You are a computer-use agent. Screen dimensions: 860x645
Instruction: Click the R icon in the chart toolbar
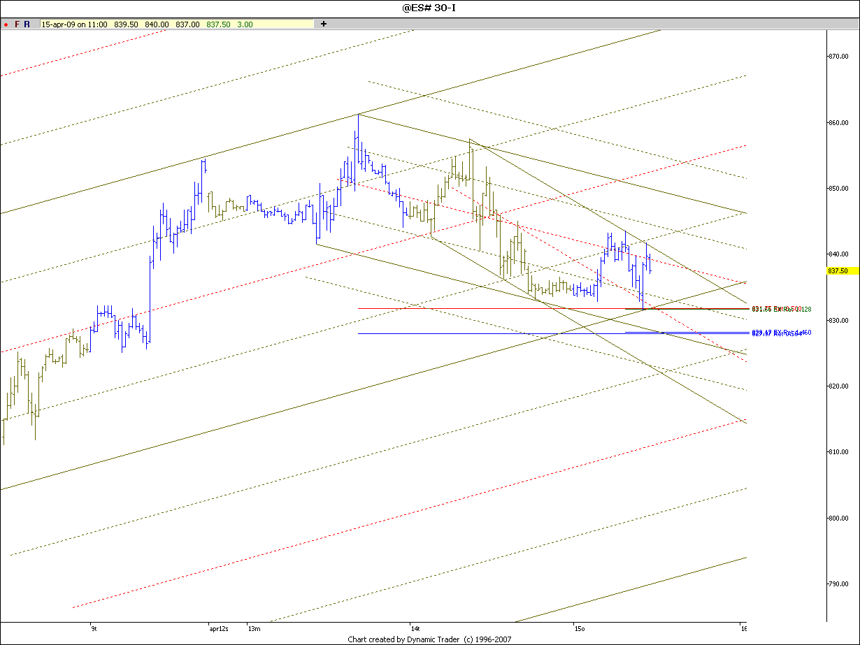[27, 24]
